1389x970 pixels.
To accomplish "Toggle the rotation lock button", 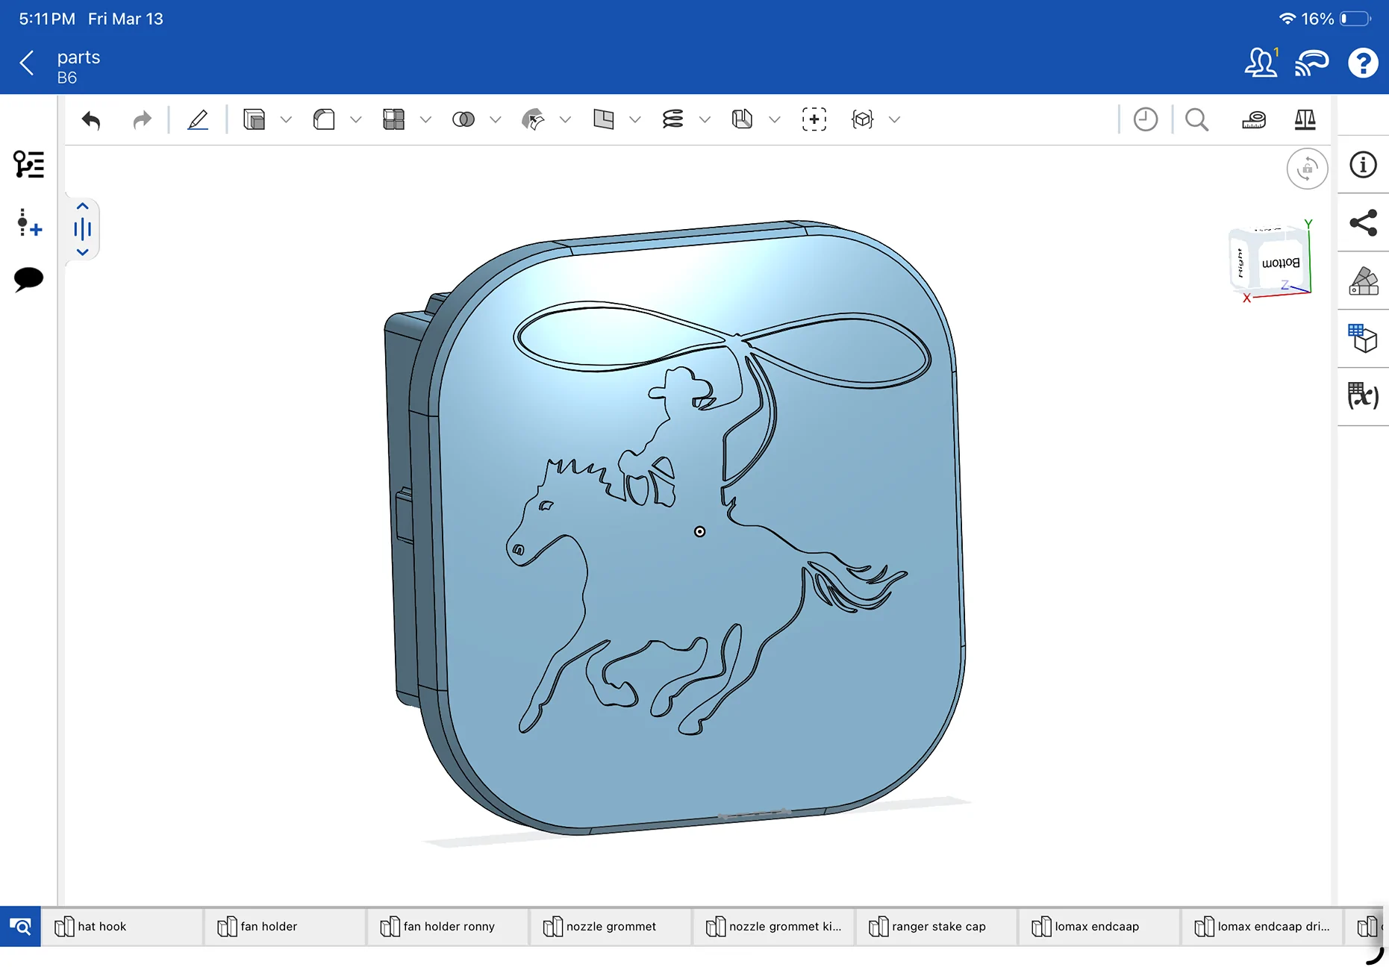I will (x=1307, y=169).
